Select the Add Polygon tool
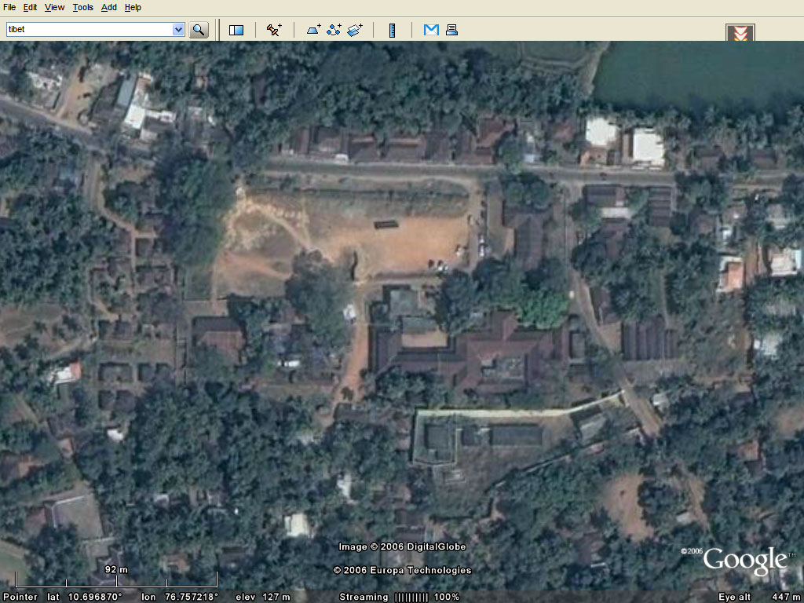 click(314, 30)
